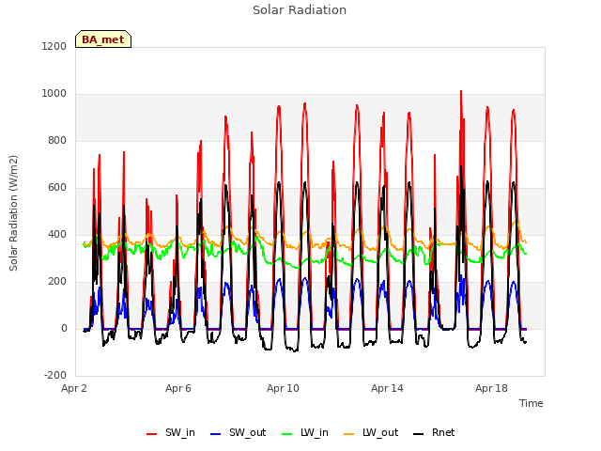The image size is (601, 451).
Task: Click the Solar Radiation chart title
Action: tap(300, 10)
